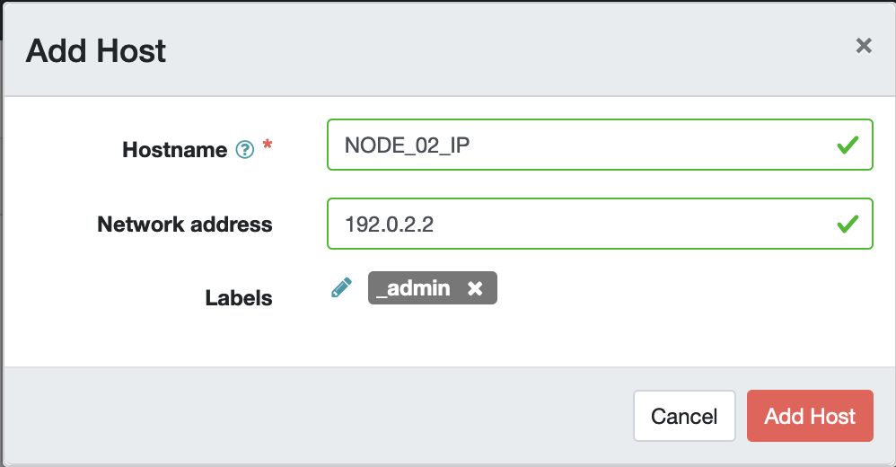Viewport: 896px width, 467px height.
Task: Select the _admin label badge
Action: 413,289
